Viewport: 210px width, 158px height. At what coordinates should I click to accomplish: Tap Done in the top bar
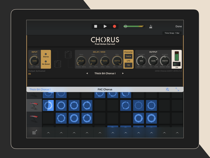(179, 26)
